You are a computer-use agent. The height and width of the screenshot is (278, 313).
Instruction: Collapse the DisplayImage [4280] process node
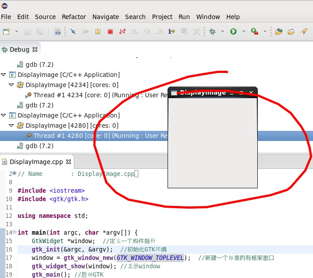pos(12,126)
